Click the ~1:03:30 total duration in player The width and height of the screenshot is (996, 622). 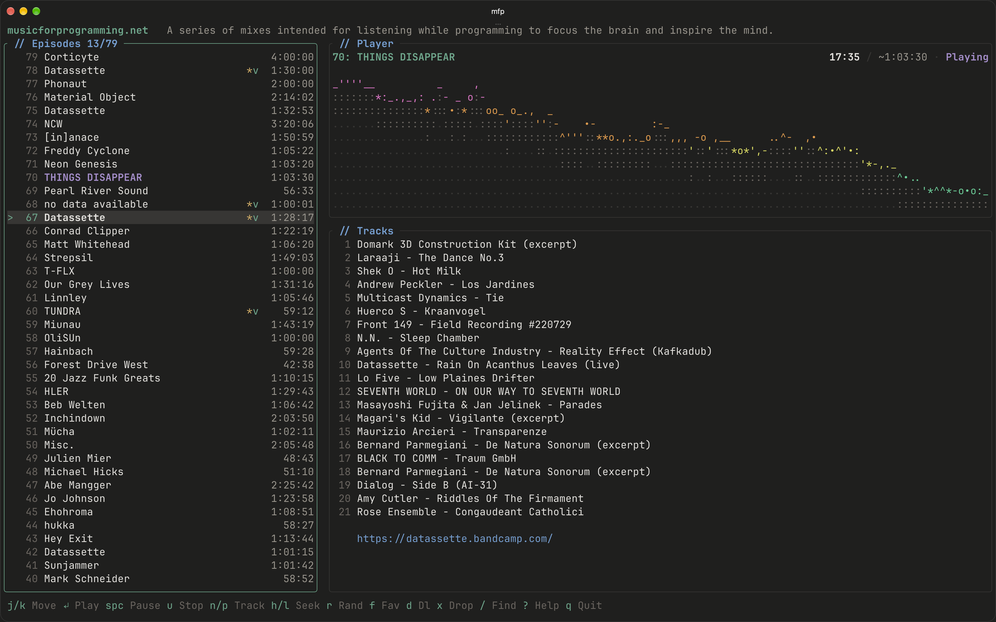point(903,57)
